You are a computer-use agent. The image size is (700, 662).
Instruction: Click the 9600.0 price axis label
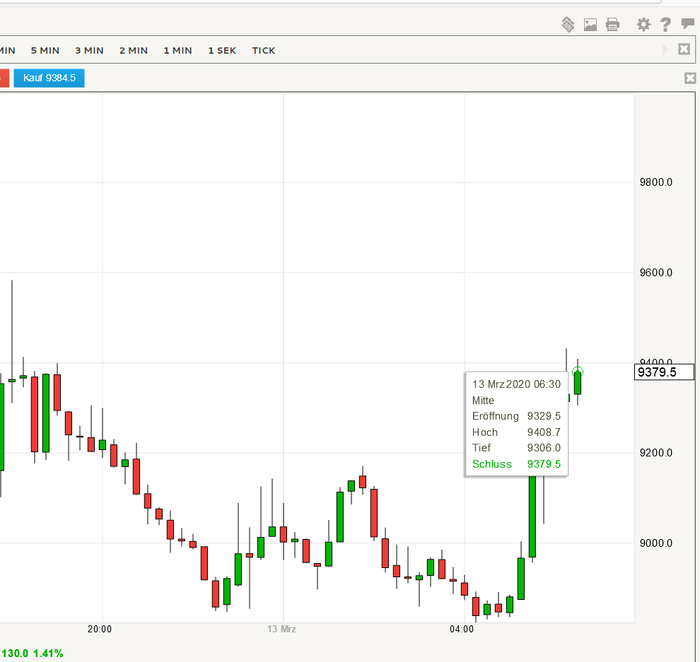pos(655,273)
